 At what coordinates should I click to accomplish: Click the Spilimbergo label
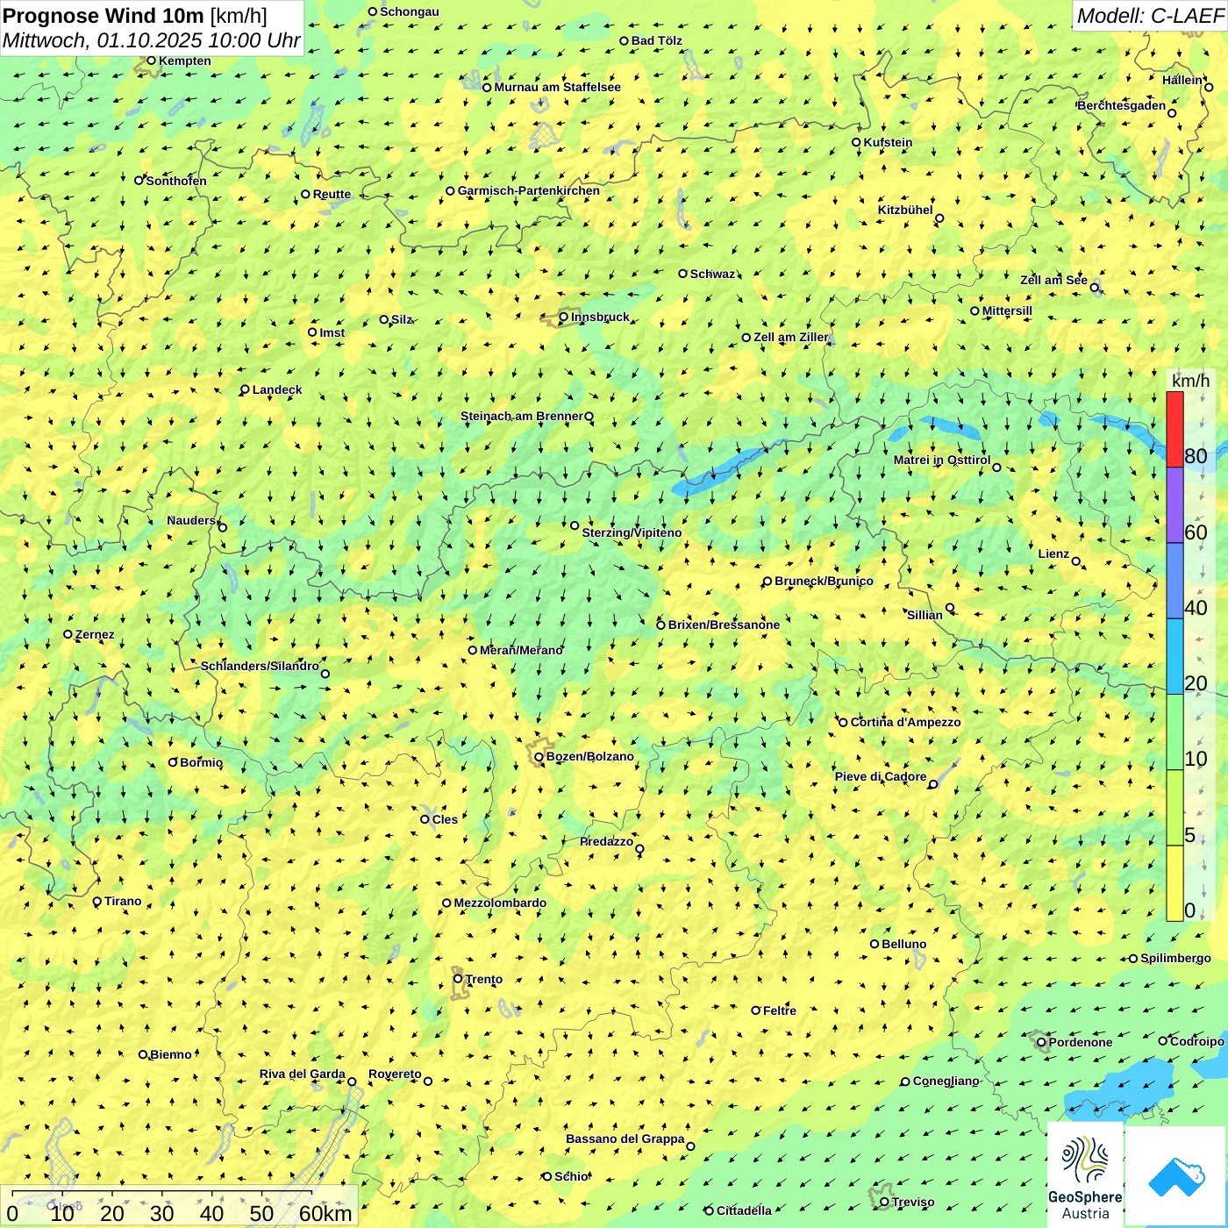pos(1175,958)
